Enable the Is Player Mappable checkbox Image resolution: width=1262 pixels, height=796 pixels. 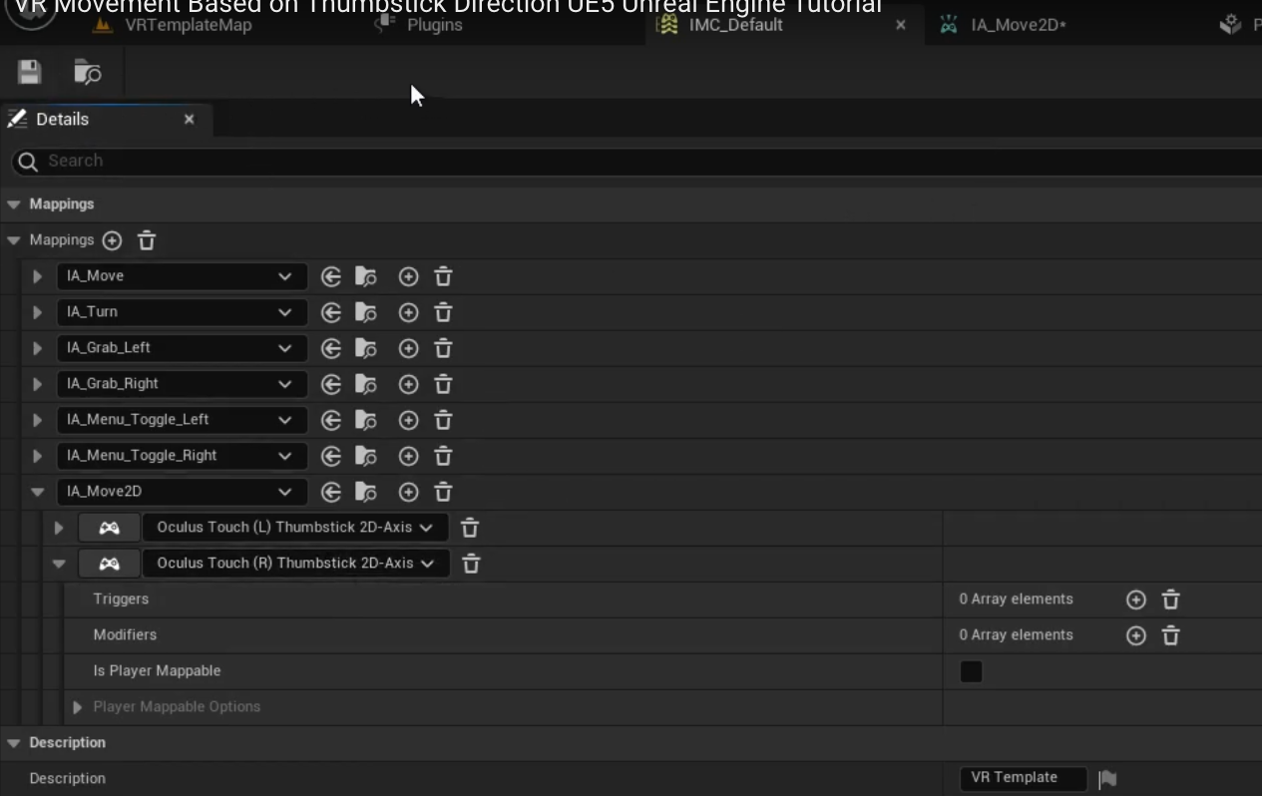971,671
